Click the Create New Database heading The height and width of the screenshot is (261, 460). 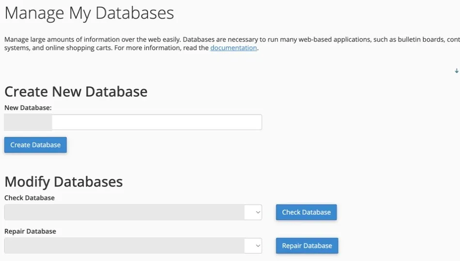click(76, 91)
